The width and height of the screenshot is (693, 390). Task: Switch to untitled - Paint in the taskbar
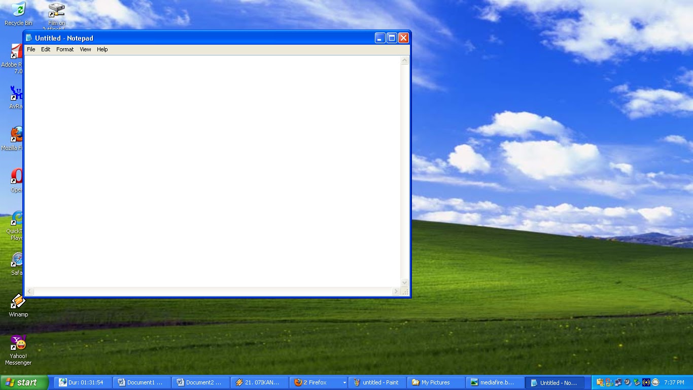[377, 382]
